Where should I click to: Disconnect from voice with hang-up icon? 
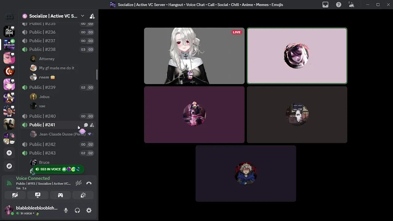coord(89,183)
